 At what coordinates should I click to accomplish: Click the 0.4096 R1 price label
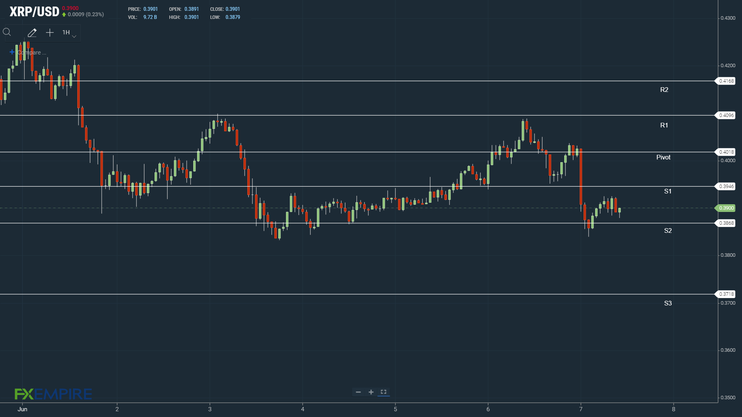[725, 115]
